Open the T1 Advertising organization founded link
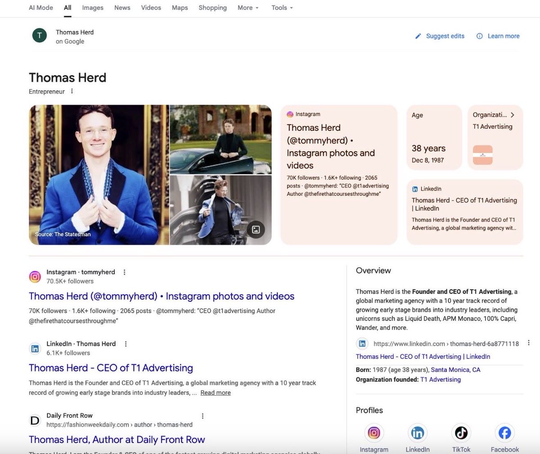Viewport: 540px width, 454px height. coord(441,379)
